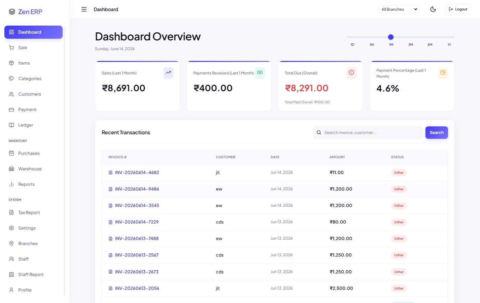Choose the 3M time range
The height and width of the screenshot is (303, 480).
click(411, 44)
